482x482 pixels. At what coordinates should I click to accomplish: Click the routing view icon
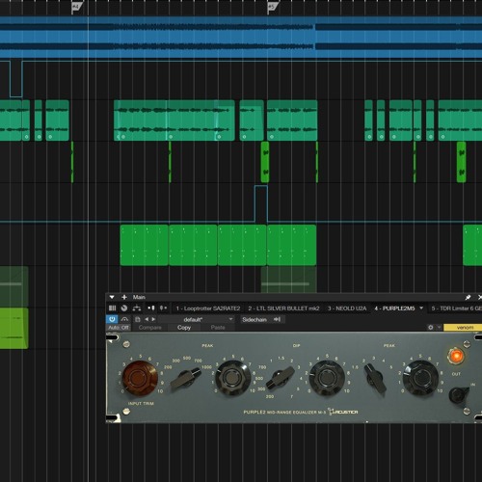click(x=137, y=308)
